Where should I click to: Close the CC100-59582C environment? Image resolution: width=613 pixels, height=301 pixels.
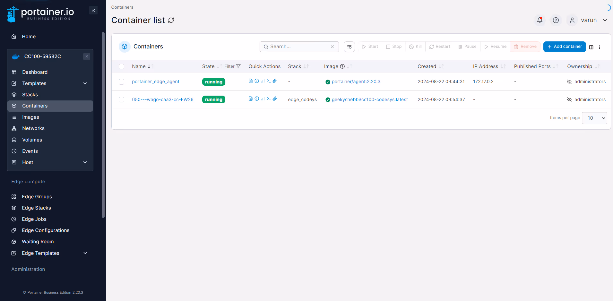tap(87, 56)
